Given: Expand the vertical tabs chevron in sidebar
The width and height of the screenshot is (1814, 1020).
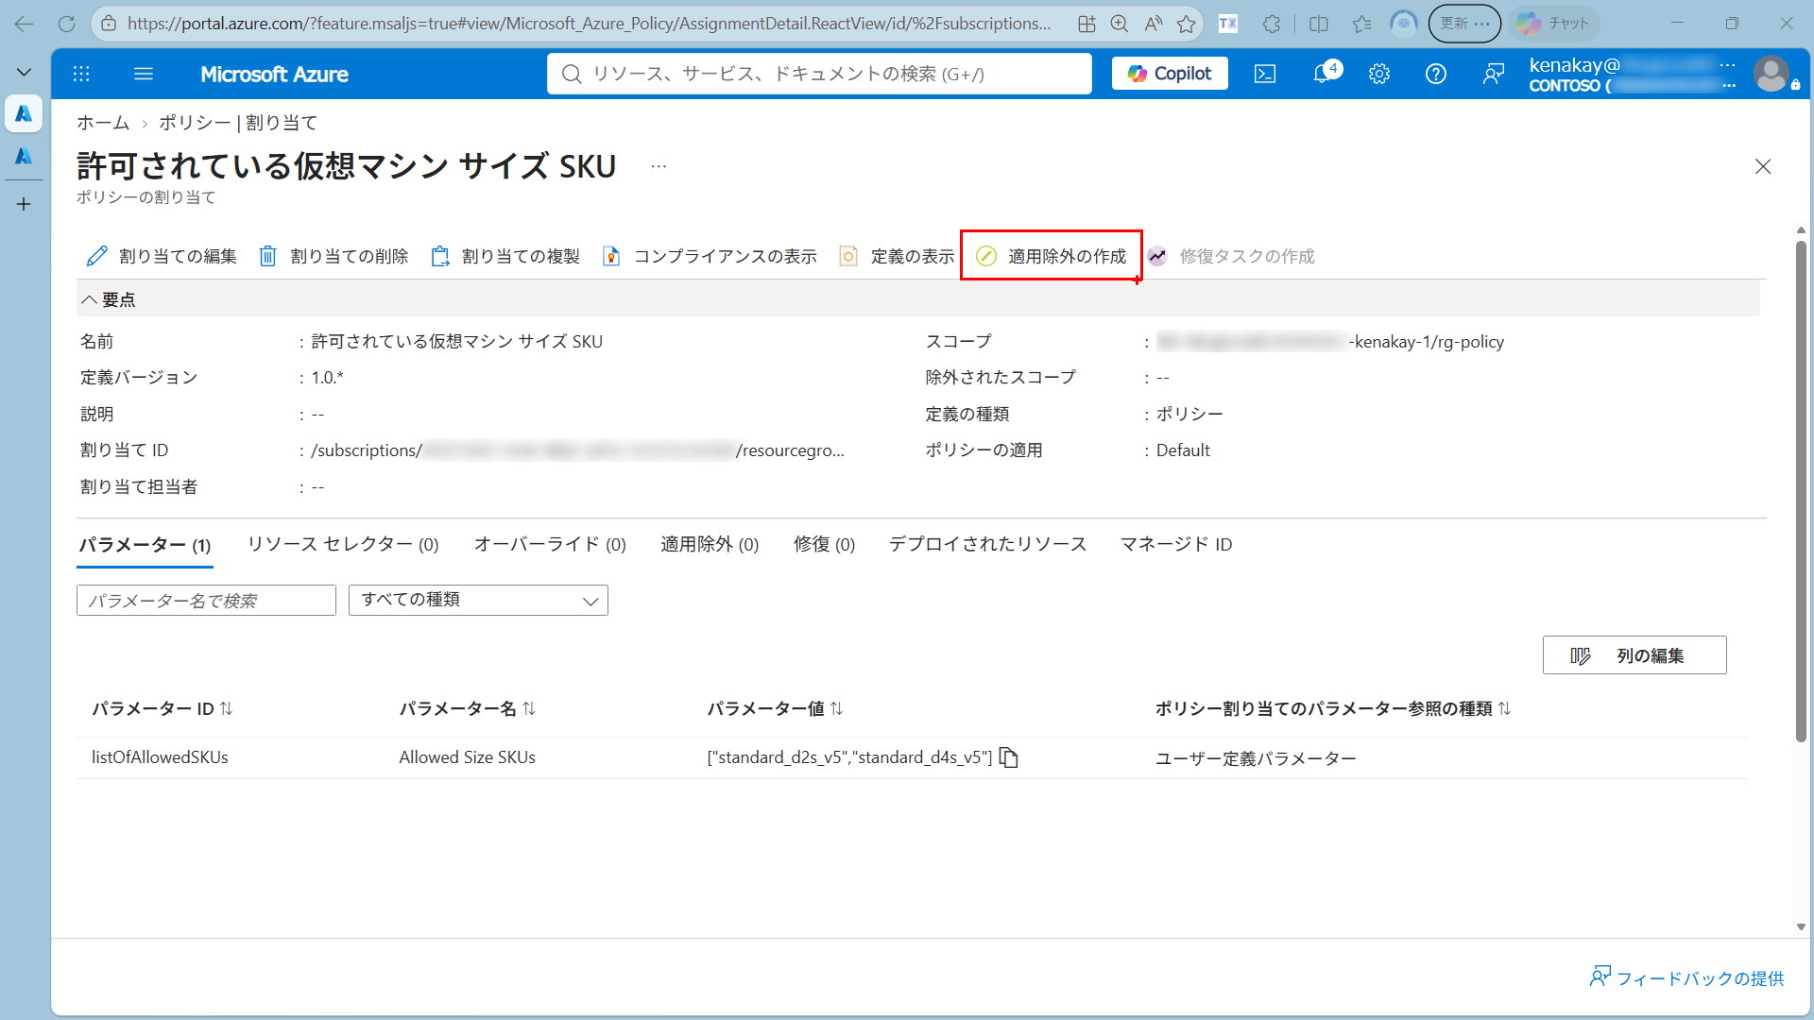Looking at the screenshot, I should tap(24, 72).
